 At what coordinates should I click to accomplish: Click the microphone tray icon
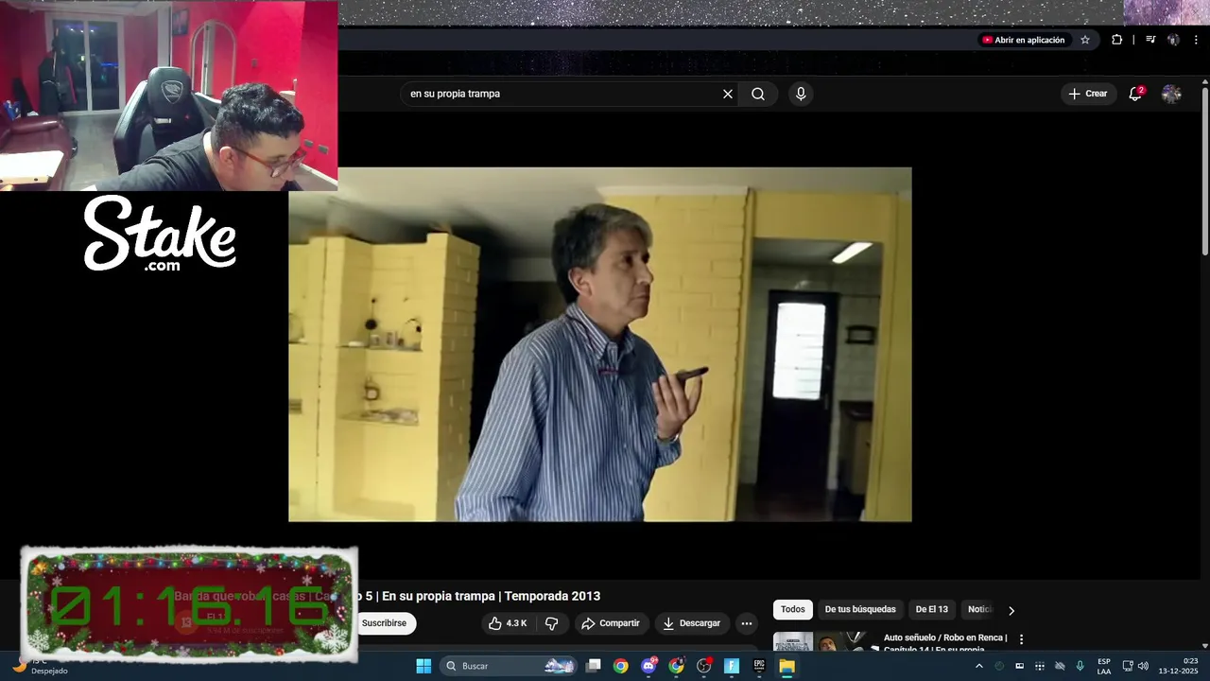click(x=1080, y=666)
